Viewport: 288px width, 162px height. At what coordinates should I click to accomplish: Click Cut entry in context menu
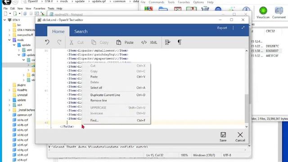117,66
